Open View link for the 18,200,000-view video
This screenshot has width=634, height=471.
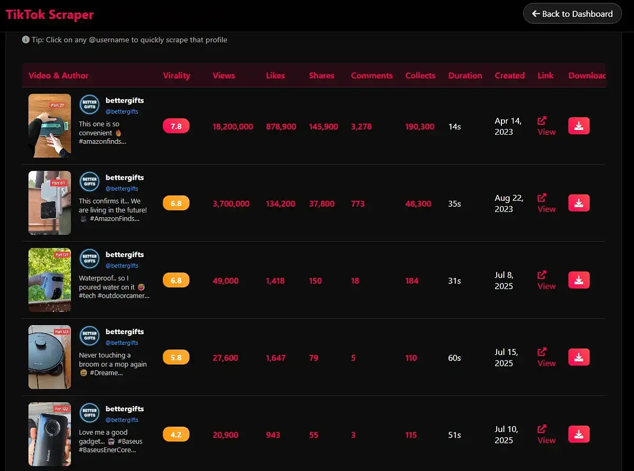pos(546,126)
